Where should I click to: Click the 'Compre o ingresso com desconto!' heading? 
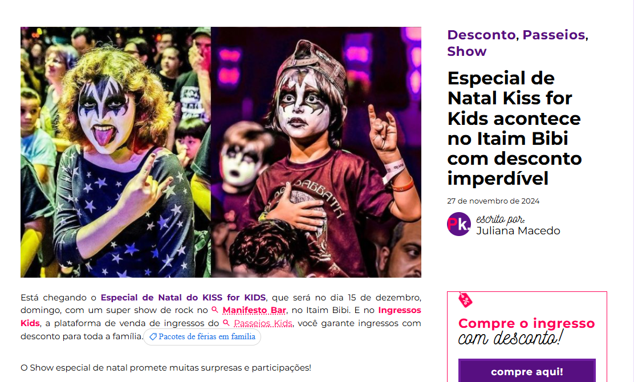pyautogui.click(x=526, y=331)
